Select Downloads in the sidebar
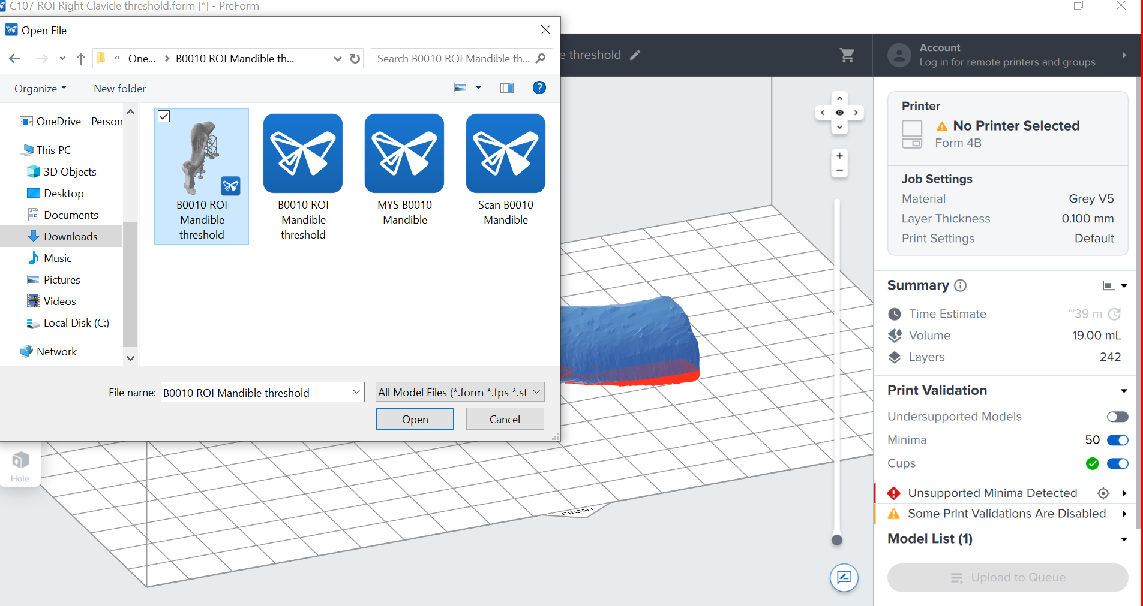 point(70,236)
